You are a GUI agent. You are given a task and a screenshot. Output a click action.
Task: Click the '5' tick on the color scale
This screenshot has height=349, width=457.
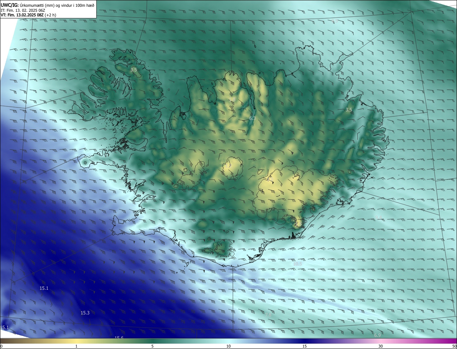click(x=152, y=346)
